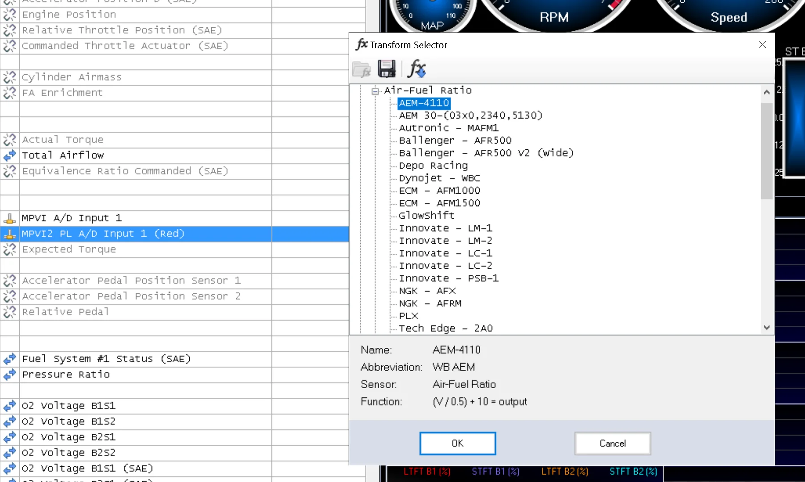This screenshot has width=805, height=482.
Task: Click the MPVI A/D Input 1 sensor icon
Action: [x=10, y=218]
